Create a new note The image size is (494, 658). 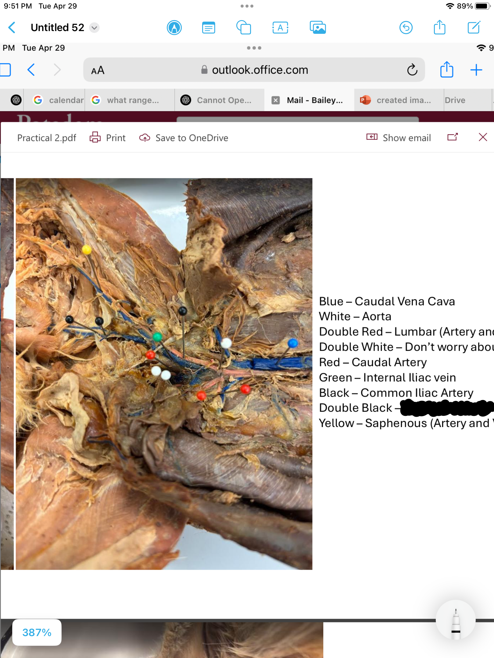[474, 28]
